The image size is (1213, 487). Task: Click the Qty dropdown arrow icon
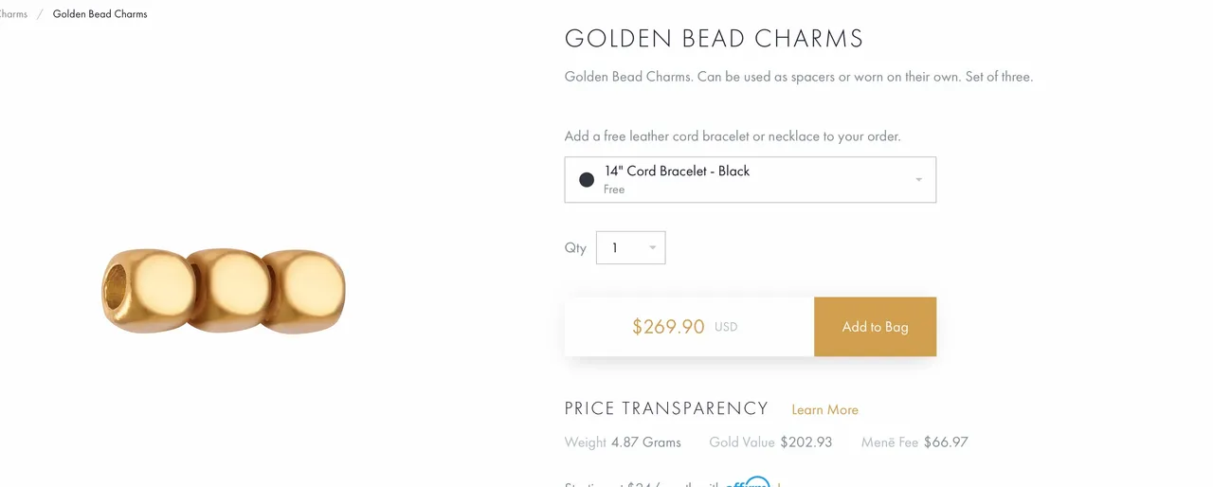[652, 248]
